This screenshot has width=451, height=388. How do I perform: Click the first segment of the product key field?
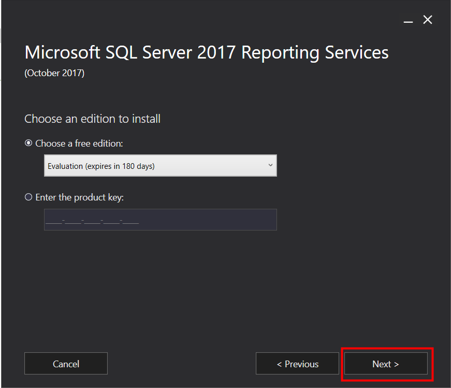54,221
